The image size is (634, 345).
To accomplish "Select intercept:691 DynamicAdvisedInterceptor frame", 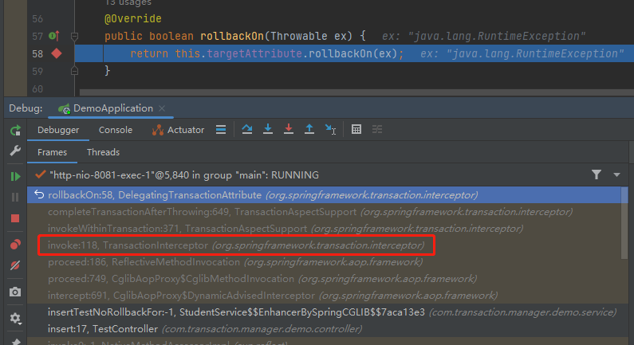I will point(325,296).
